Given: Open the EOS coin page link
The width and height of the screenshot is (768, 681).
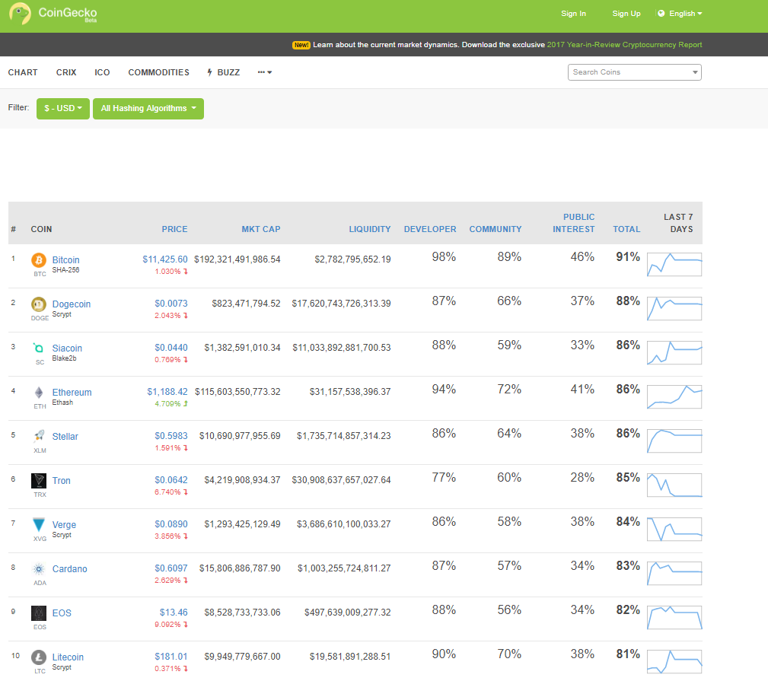Looking at the screenshot, I should click(62, 613).
